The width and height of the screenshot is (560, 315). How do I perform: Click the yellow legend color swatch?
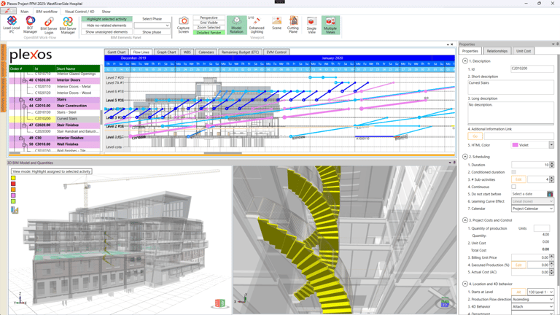(13, 178)
